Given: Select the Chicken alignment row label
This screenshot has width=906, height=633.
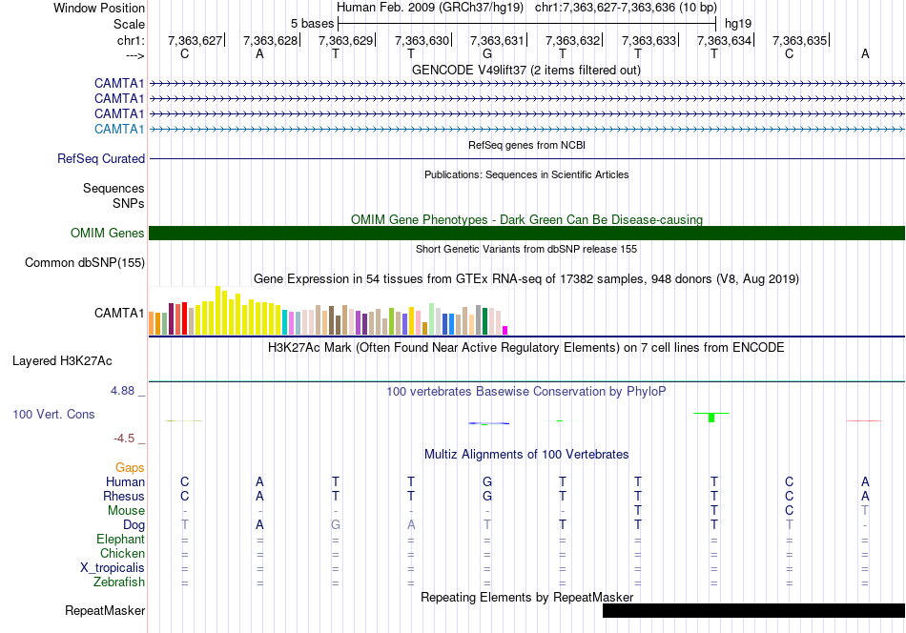Looking at the screenshot, I should 122,553.
